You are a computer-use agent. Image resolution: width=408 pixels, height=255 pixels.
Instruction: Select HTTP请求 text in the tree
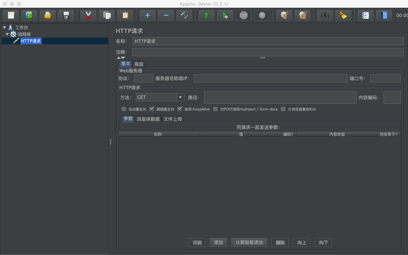click(31, 41)
